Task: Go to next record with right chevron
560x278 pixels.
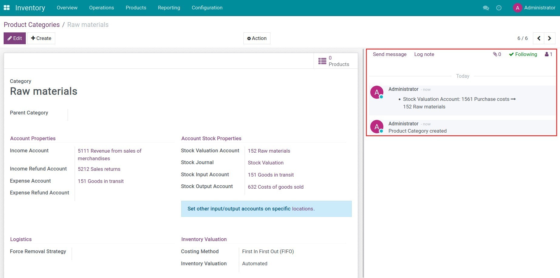Action: 549,38
